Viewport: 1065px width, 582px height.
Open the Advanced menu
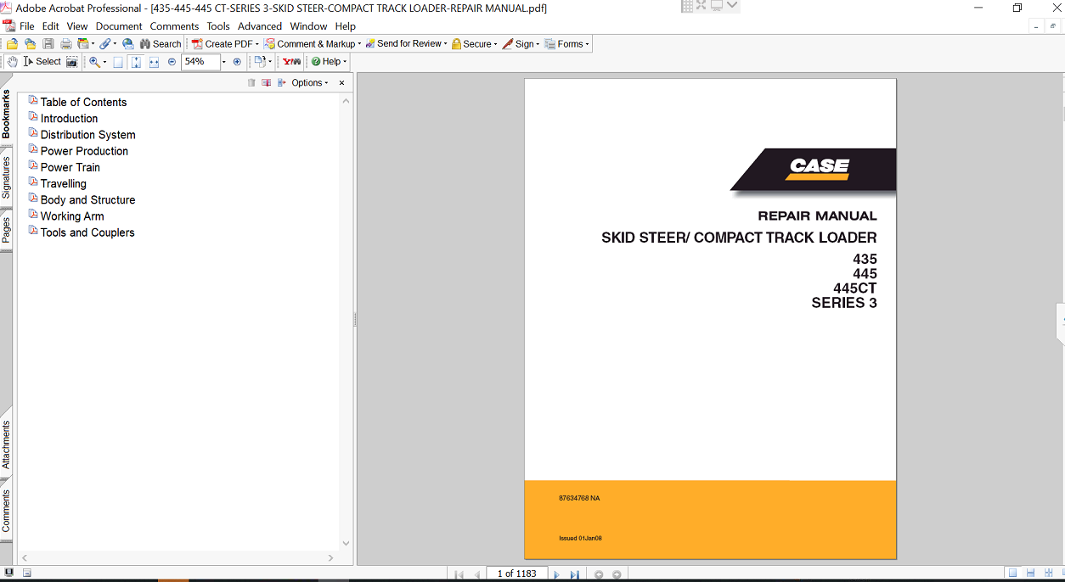[259, 26]
